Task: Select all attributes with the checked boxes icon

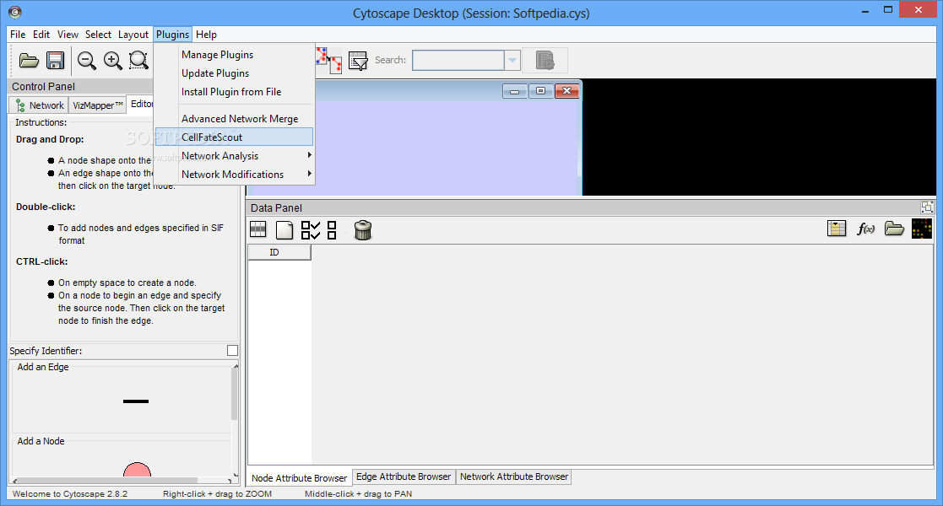Action: (x=311, y=229)
